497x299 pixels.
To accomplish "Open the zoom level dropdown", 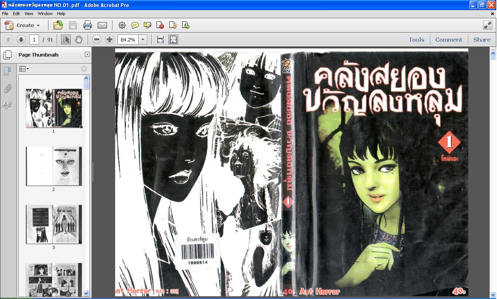I will [x=143, y=40].
